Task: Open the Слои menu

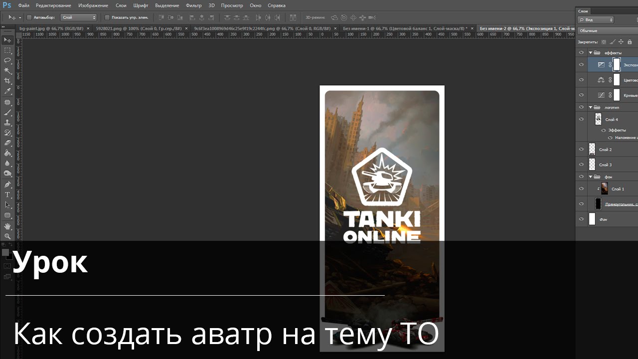Action: coord(121,5)
